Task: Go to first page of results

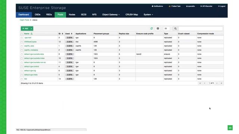Action: pos(200,83)
